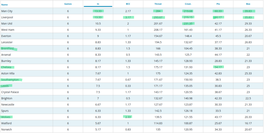
Task: Click Norwich's In value 5.17
Action: point(98,130)
